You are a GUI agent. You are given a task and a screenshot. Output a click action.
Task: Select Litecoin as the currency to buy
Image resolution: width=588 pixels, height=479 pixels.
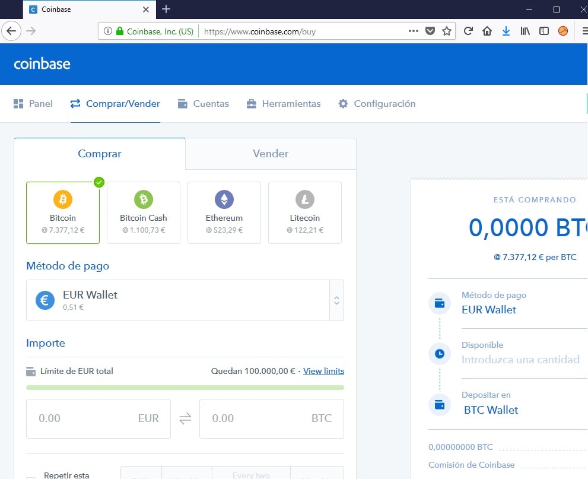[304, 214]
